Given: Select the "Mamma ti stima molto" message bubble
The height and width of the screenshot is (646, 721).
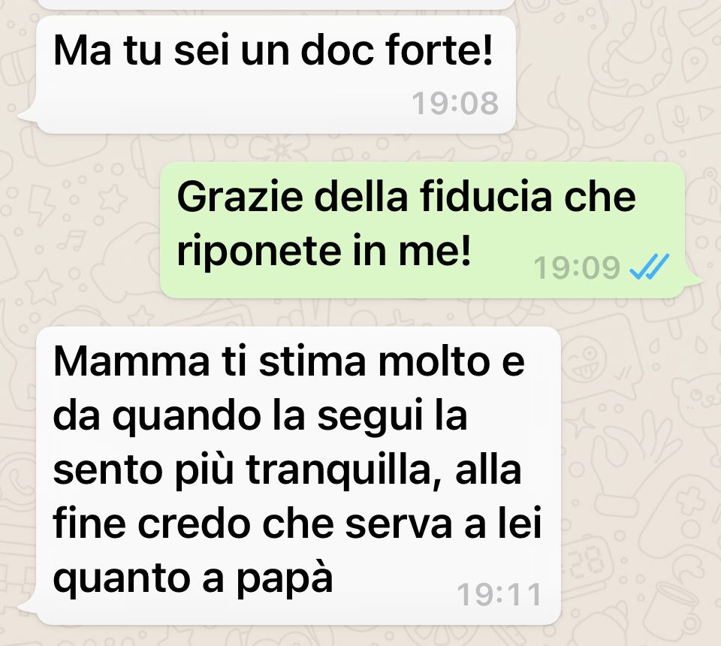Looking at the screenshot, I should 298,476.
